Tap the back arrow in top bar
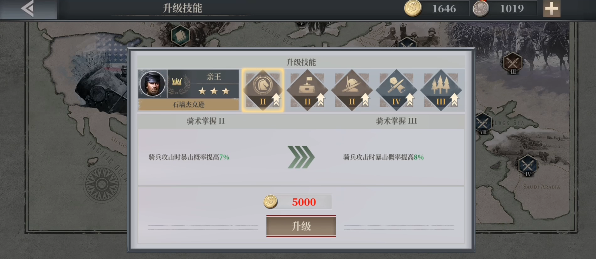 [x=28, y=9]
